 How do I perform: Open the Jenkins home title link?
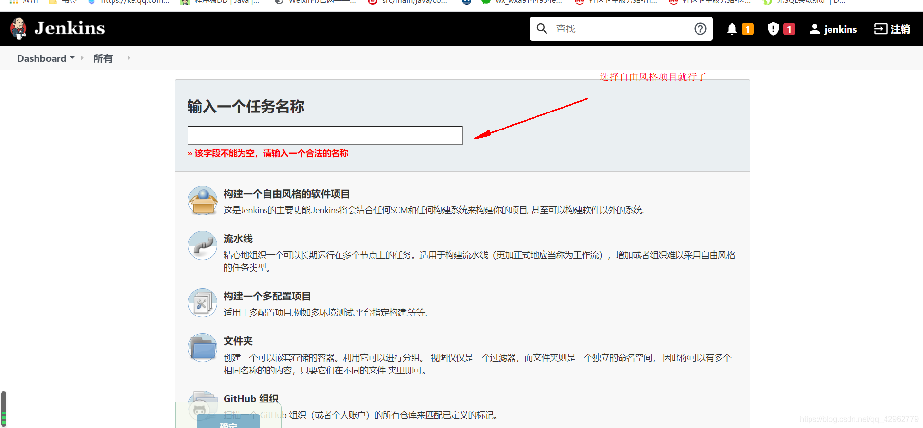70,28
